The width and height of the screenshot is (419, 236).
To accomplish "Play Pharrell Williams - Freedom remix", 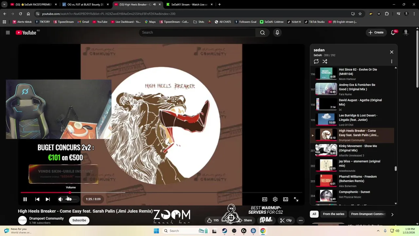I will (352, 181).
